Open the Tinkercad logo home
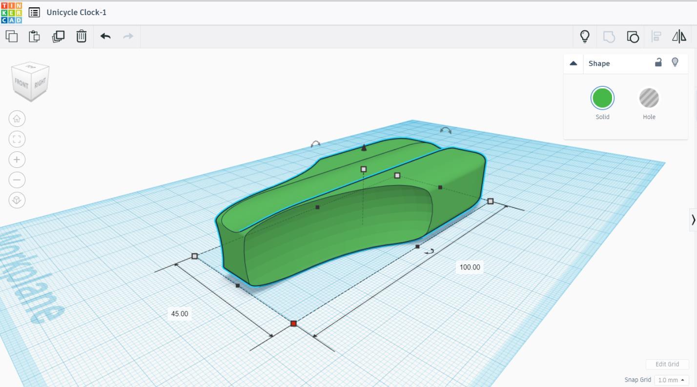Screen dimensions: 697x387 (x=11, y=12)
